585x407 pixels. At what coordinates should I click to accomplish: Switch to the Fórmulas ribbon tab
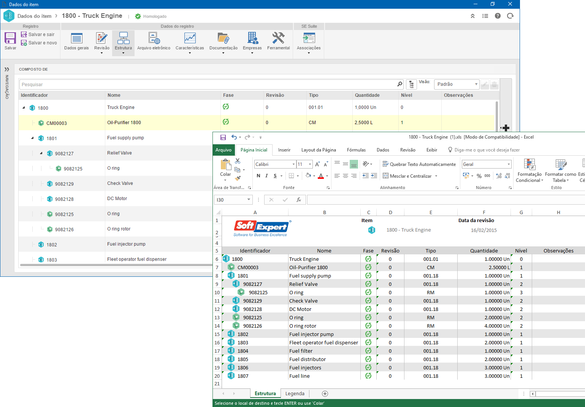click(x=356, y=150)
